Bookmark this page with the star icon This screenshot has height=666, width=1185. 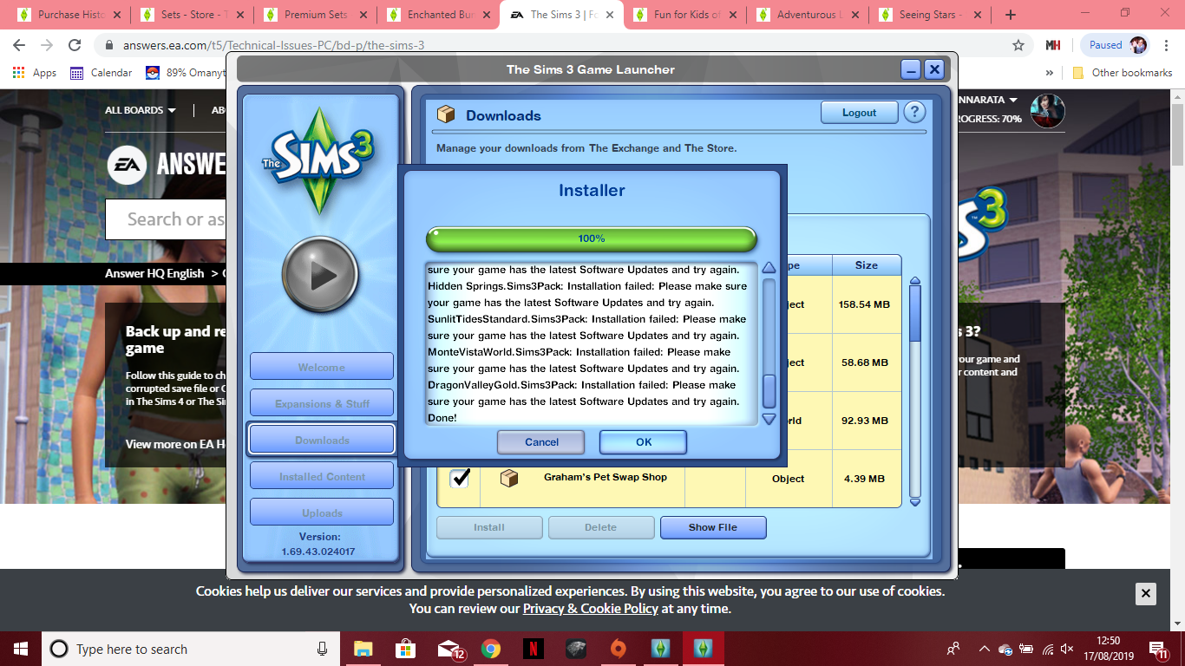coord(1018,45)
